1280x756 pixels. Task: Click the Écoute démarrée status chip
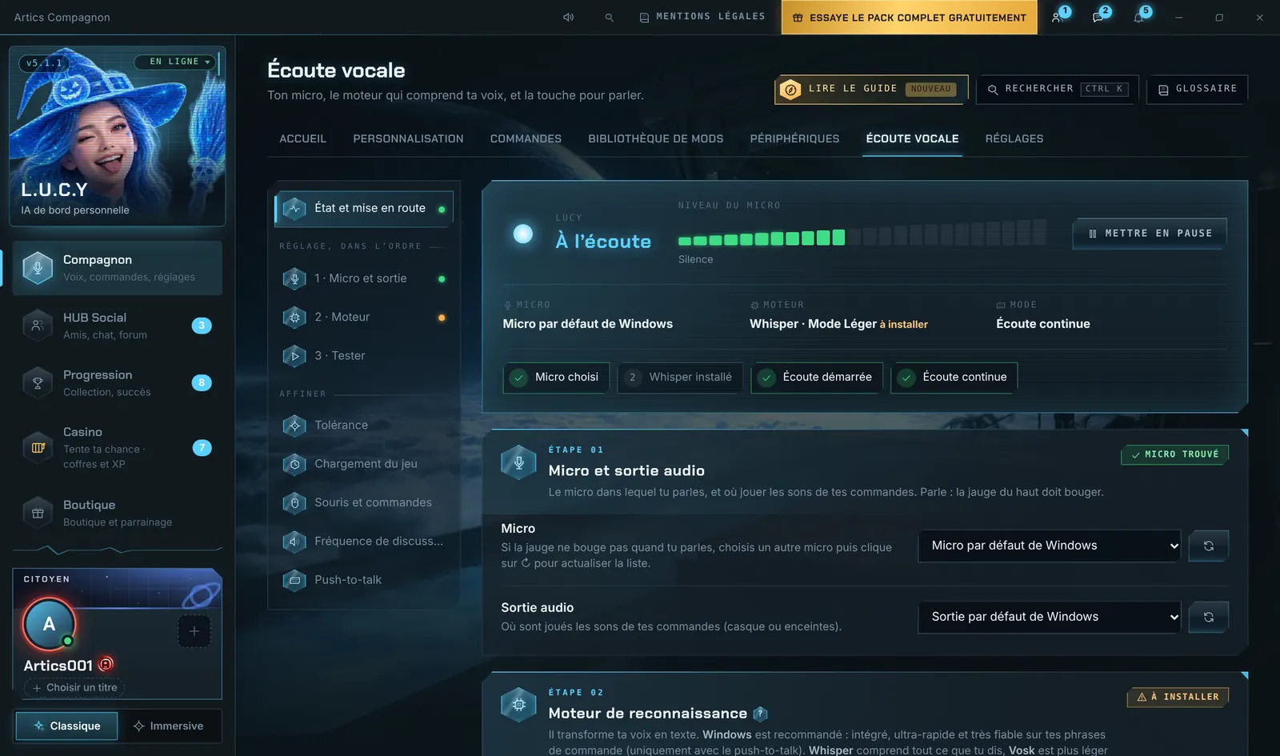pos(817,378)
